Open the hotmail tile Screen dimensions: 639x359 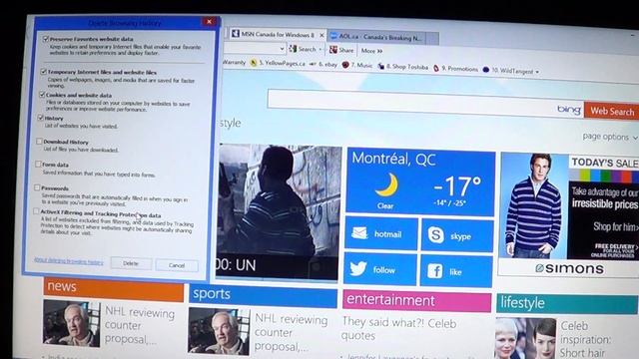381,234
